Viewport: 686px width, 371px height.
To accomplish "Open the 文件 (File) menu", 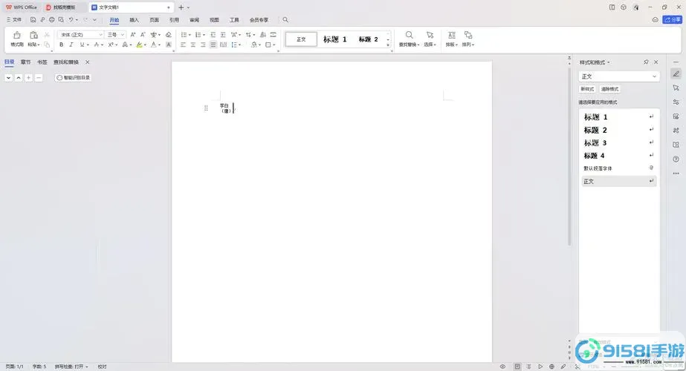I will click(14, 20).
